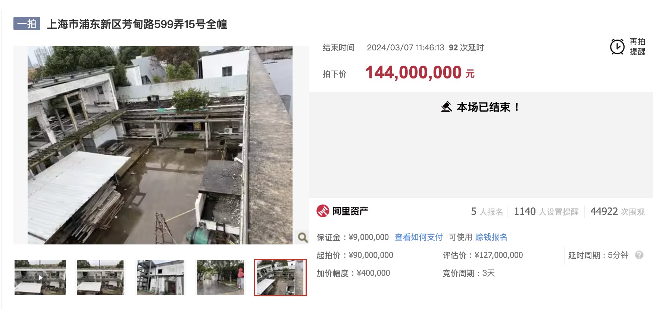Click the alarm clock reminder icon
653x309 pixels.
click(x=617, y=47)
